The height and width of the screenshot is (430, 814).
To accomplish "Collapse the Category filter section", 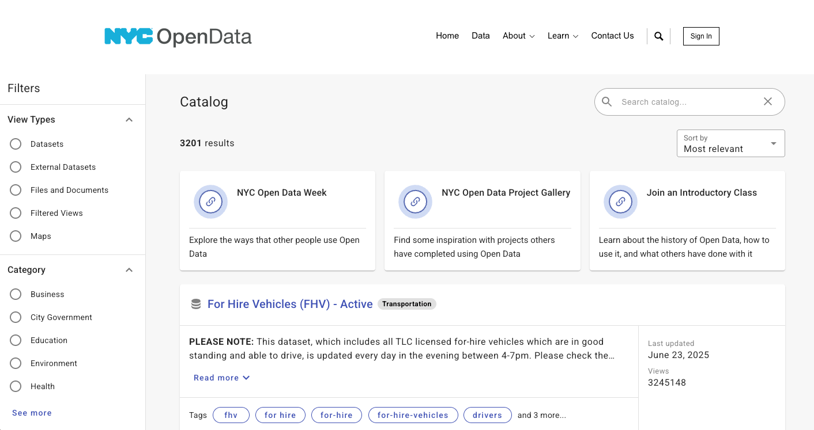I will pos(129,270).
